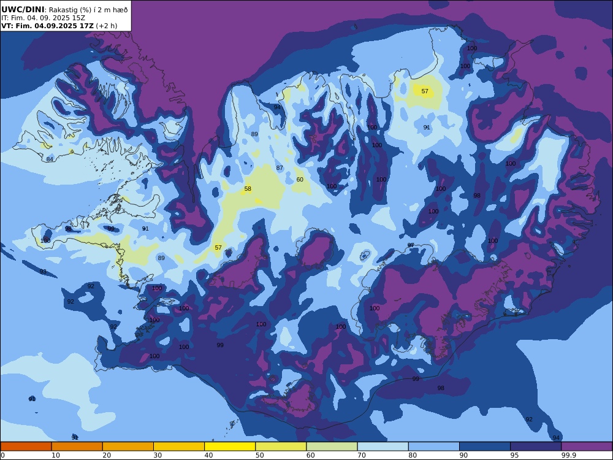
Task: Click the '60' value on the map near 87
Action: pos(300,180)
